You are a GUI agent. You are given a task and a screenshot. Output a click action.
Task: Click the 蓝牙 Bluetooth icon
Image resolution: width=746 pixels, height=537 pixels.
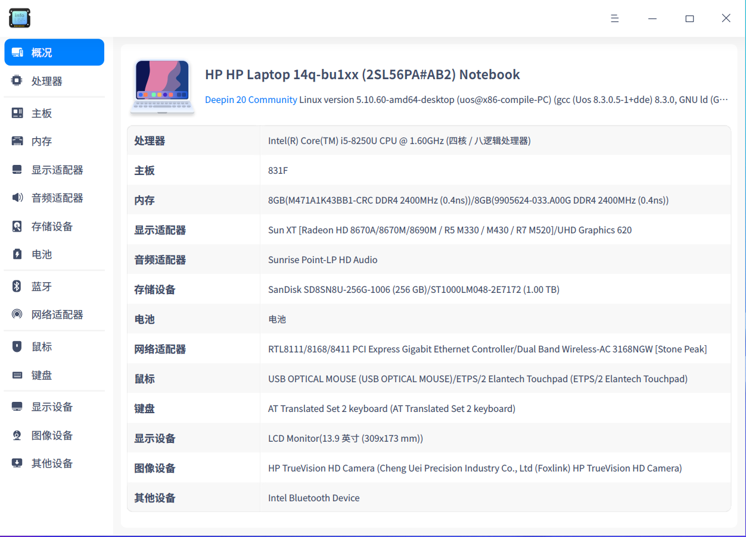pos(17,286)
